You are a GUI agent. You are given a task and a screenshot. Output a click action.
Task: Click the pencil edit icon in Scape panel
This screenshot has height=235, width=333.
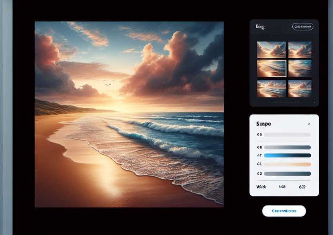tap(309, 124)
